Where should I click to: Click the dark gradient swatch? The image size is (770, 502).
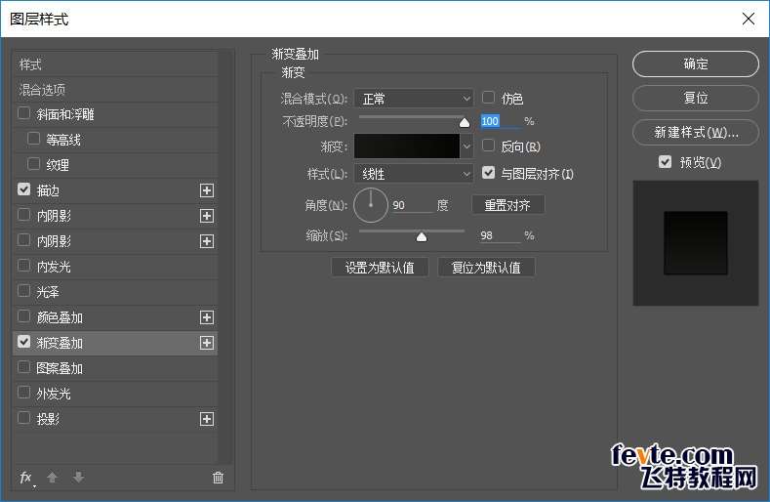(x=407, y=146)
